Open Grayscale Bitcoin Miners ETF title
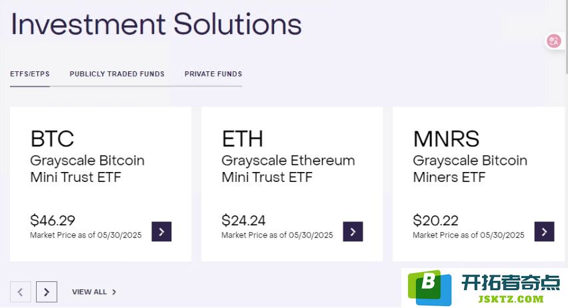 [470, 169]
